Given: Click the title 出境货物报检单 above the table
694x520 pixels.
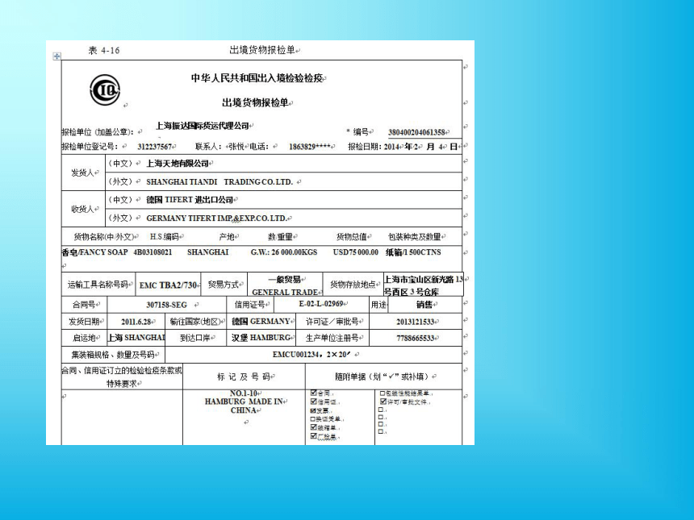Looking at the screenshot, I should pyautogui.click(x=262, y=50).
